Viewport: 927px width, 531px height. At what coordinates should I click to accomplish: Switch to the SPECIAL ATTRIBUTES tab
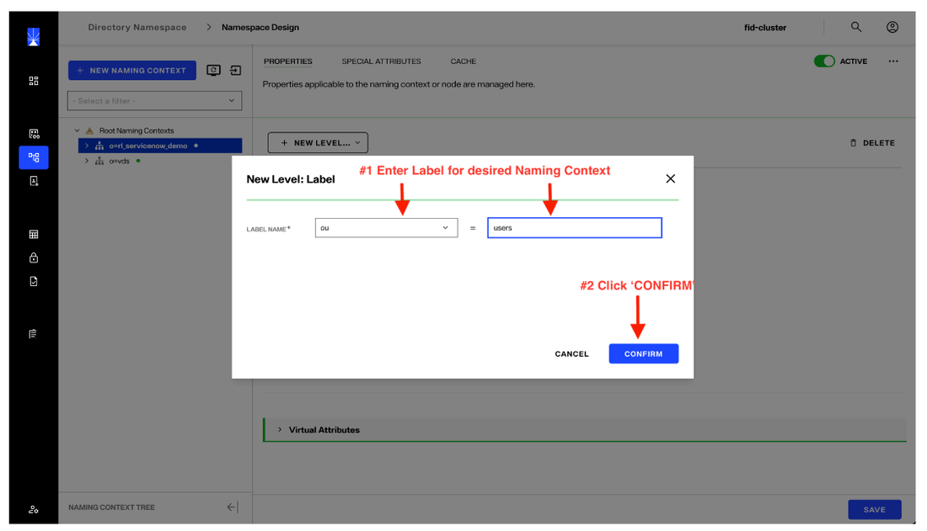click(x=381, y=61)
